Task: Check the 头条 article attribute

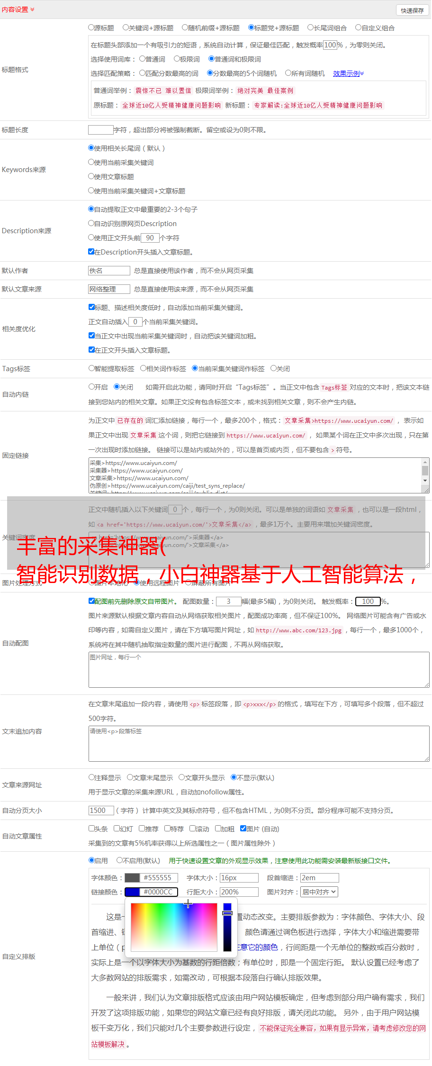Action: pos(91,829)
